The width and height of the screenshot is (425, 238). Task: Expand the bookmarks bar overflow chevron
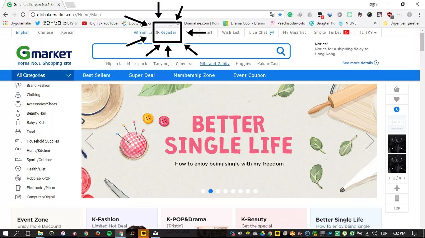(x=375, y=23)
